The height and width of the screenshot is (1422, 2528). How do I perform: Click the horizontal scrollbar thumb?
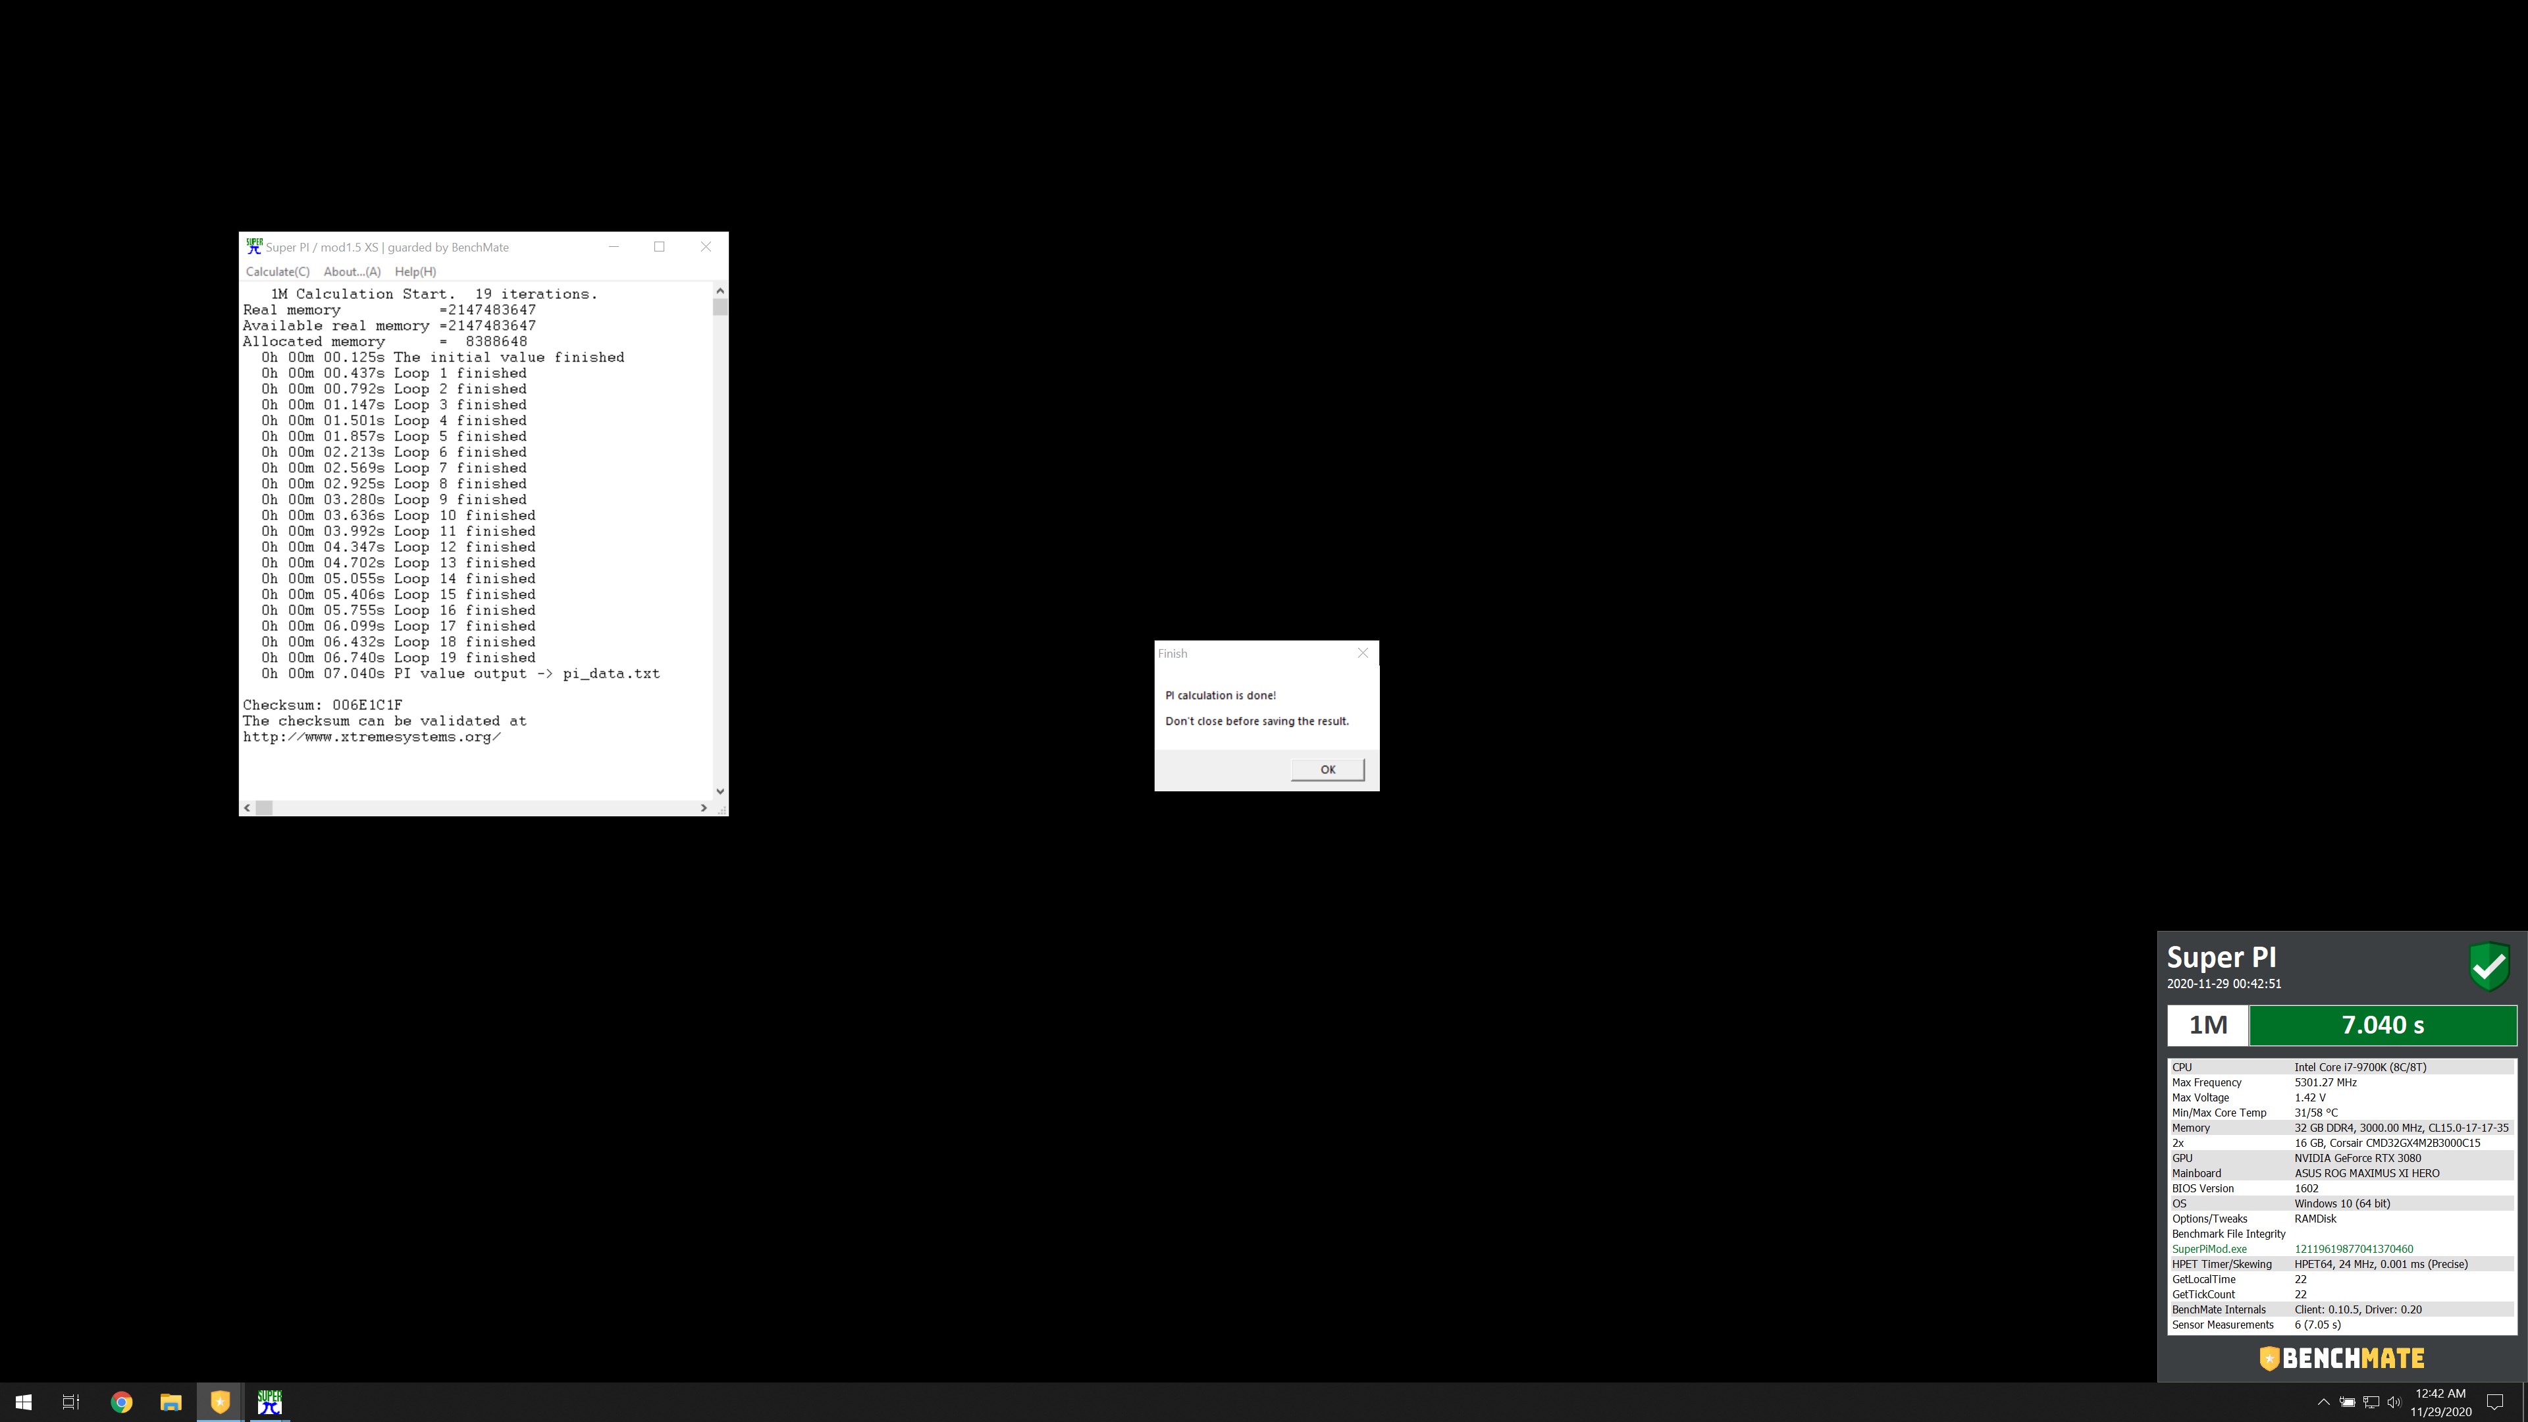tap(264, 808)
